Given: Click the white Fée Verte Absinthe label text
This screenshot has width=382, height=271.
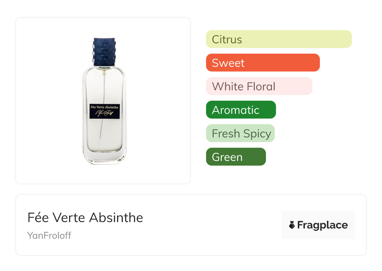Looking at the screenshot, I should coord(104,107).
